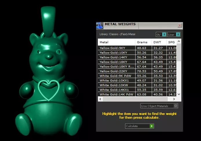This screenshot has width=201, height=141.
Task: Select the White Gold:14KX1 row
Action: [137, 90]
